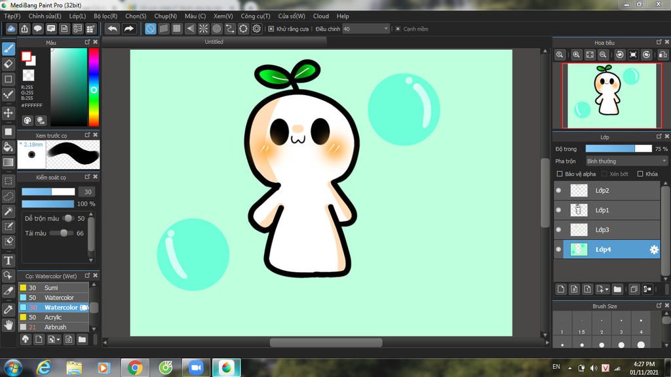671x377 pixels.
Task: Click the navigator preview thumbnail
Action: pos(611,96)
